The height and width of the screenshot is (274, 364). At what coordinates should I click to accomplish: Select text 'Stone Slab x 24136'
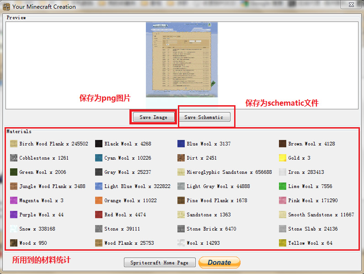pyautogui.click(x=313, y=229)
